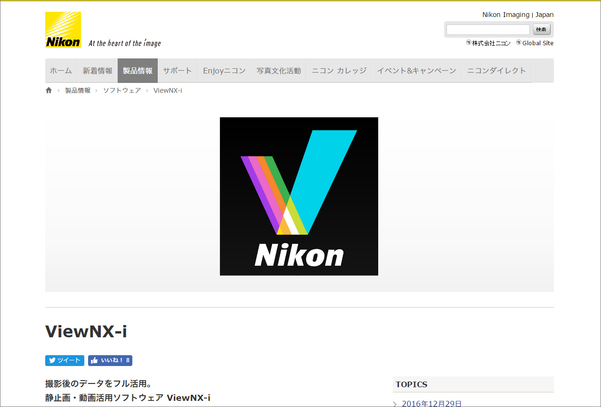
Task: Open the 写真文化活動 navigation tab
Action: 279,71
